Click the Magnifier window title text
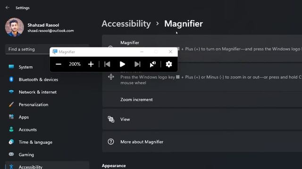Image resolution: width=302 pixels, height=169 pixels. [x=67, y=52]
